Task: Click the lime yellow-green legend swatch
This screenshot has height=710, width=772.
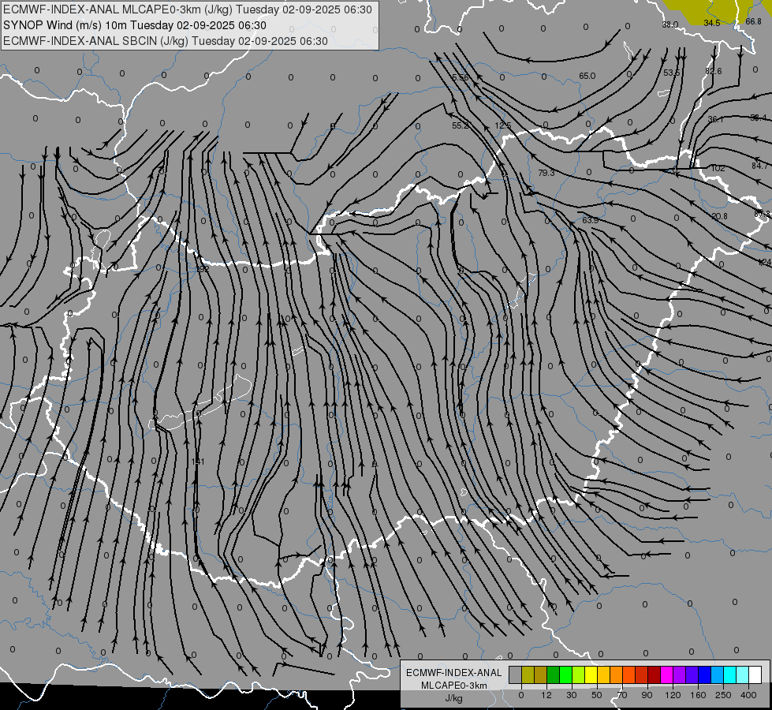Action: tap(579, 674)
